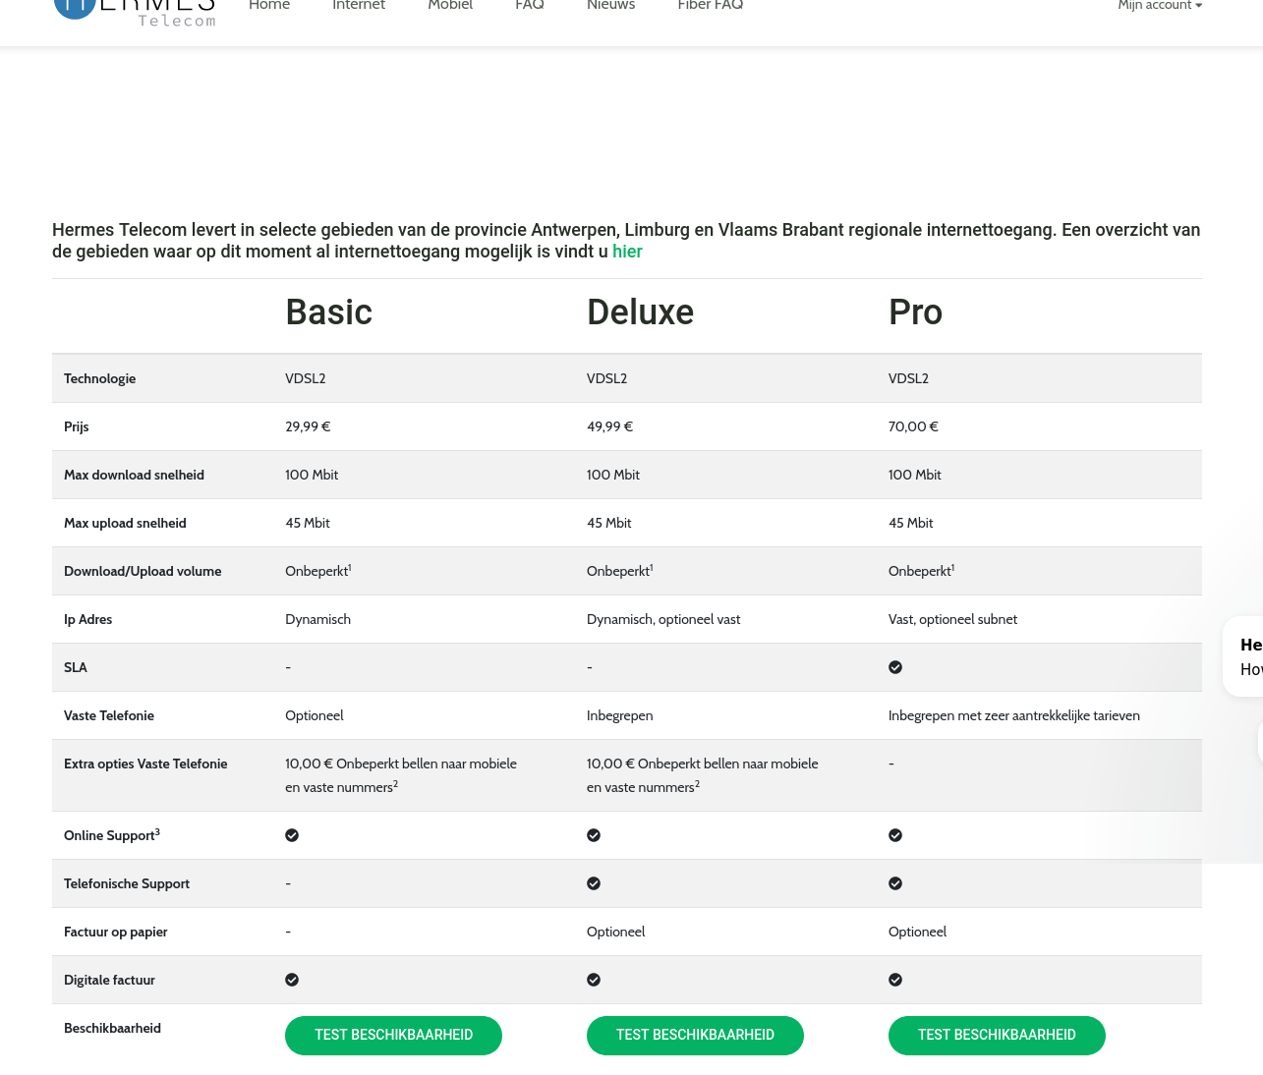Open the Mijn account dropdown

pos(1160,6)
